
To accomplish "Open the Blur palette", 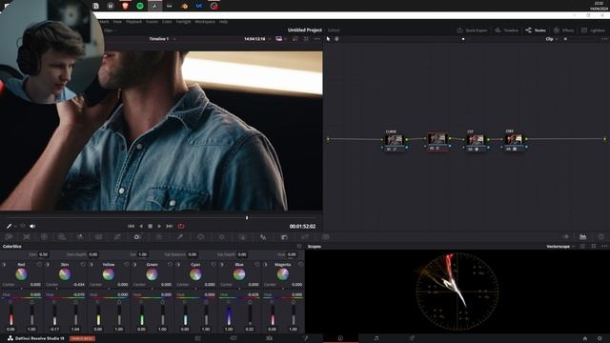I will point(263,237).
